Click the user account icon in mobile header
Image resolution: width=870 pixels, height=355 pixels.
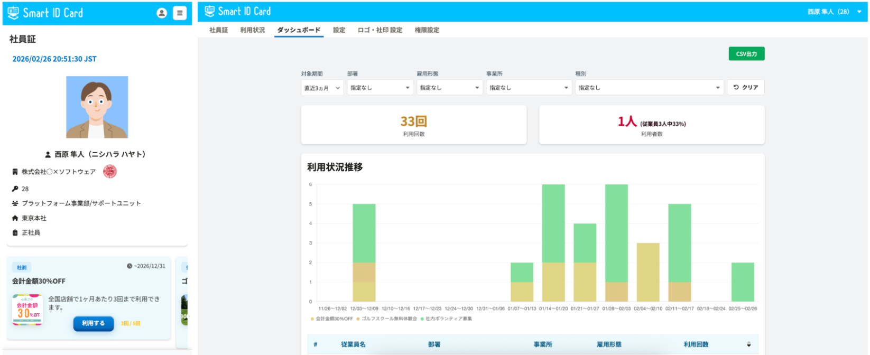[x=162, y=13]
